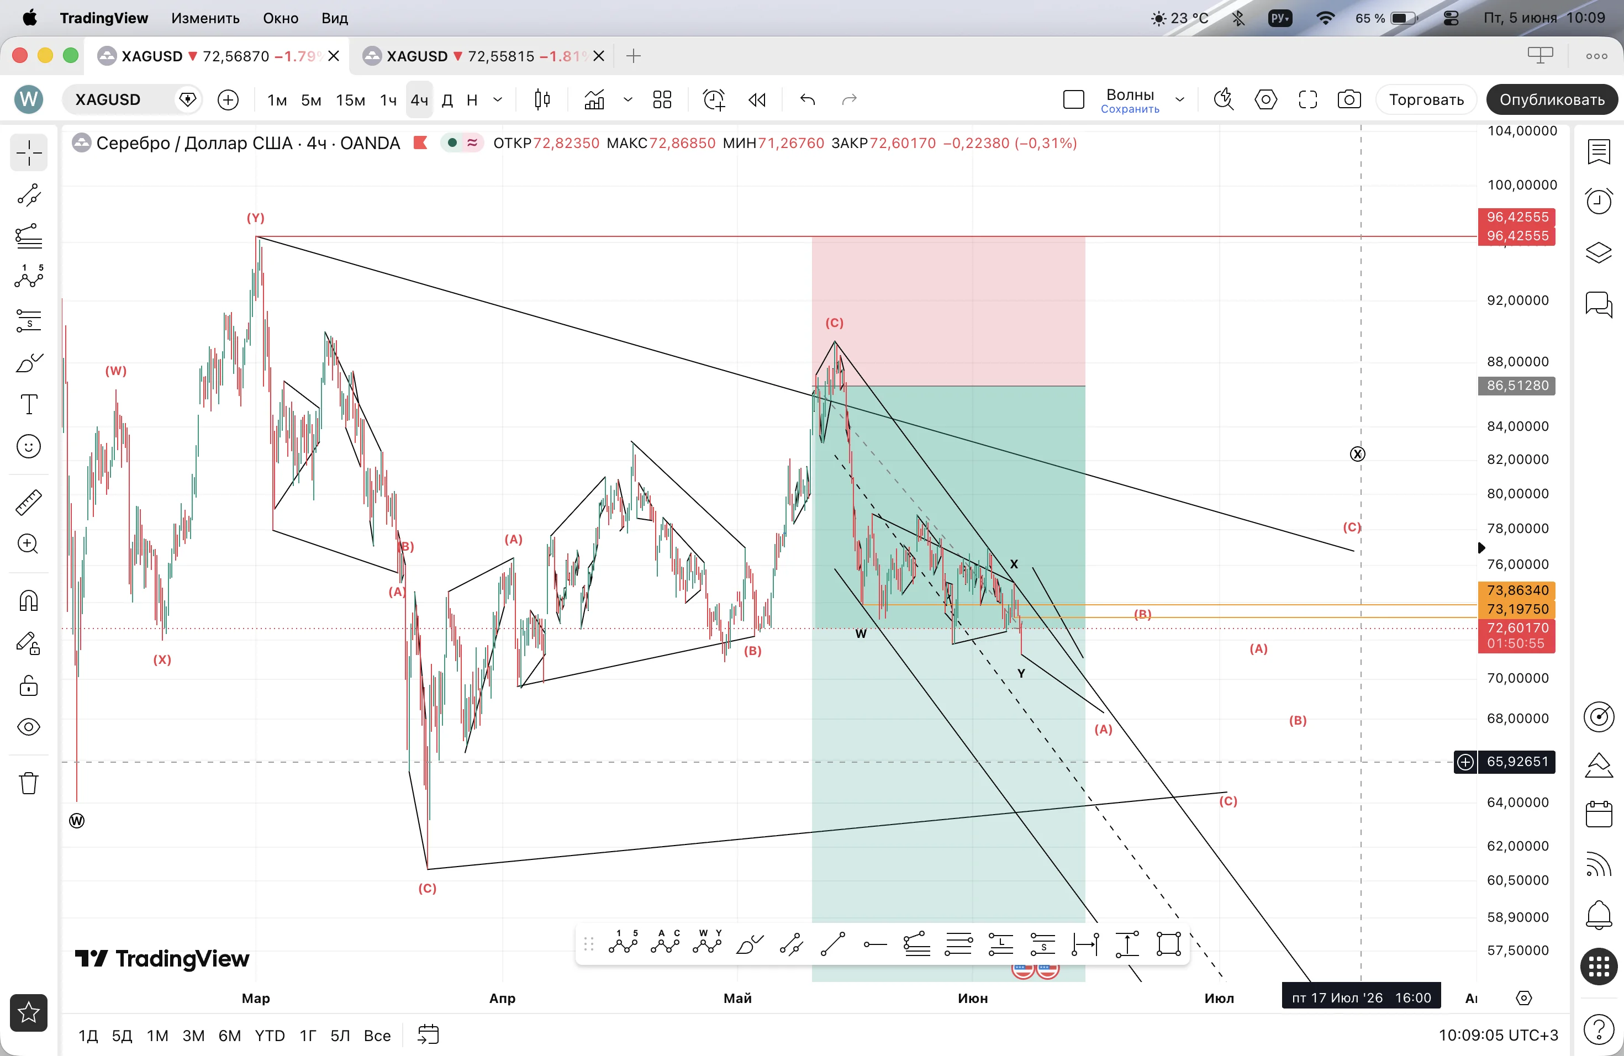Delete drawings with the trash icon
This screenshot has width=1624, height=1056.
click(x=29, y=783)
